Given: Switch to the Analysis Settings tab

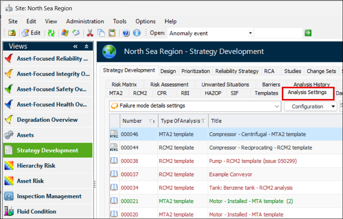Looking at the screenshot, I should [x=307, y=92].
